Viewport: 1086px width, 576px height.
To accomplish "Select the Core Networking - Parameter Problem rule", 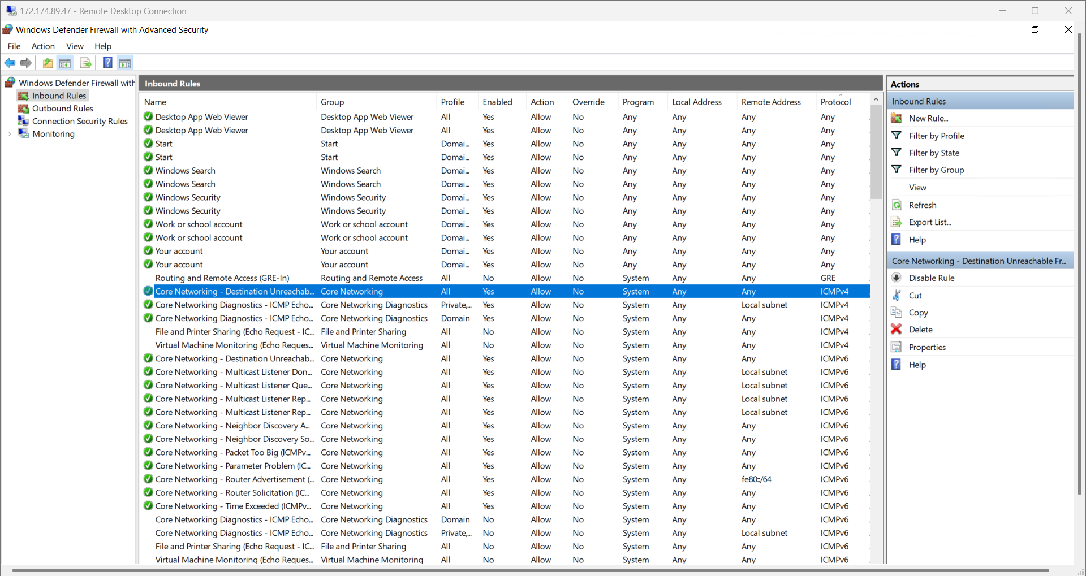I will coord(505,466).
